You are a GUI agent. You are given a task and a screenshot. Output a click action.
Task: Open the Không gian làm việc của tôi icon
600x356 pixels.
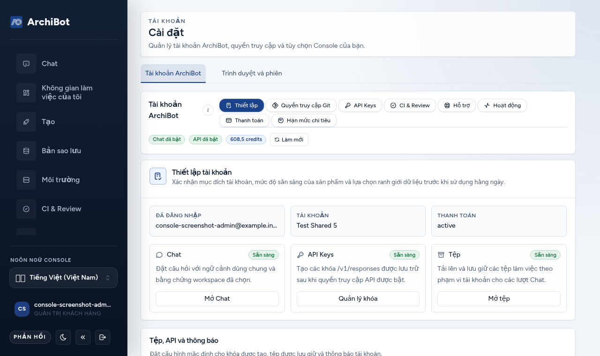(26, 93)
